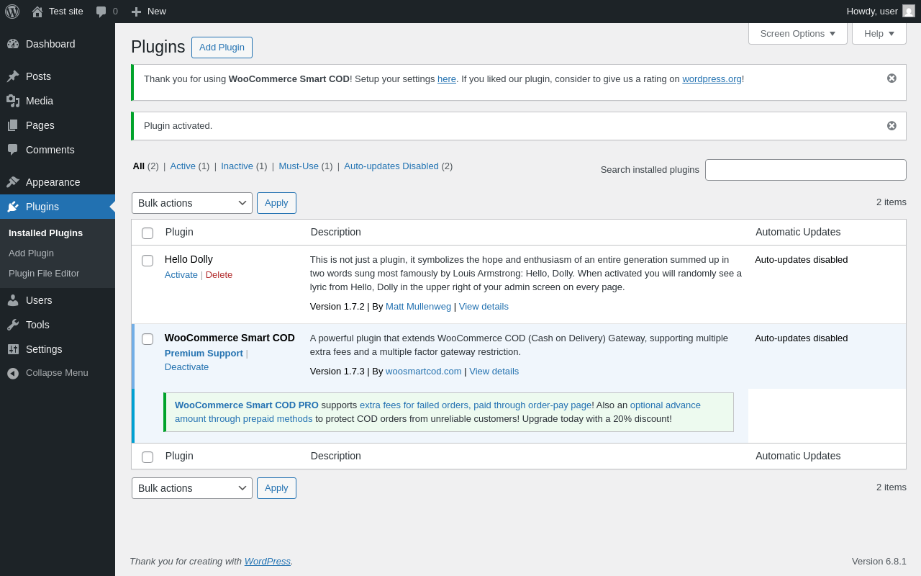Check the Hello Dolly plugin checkbox

tap(148, 261)
